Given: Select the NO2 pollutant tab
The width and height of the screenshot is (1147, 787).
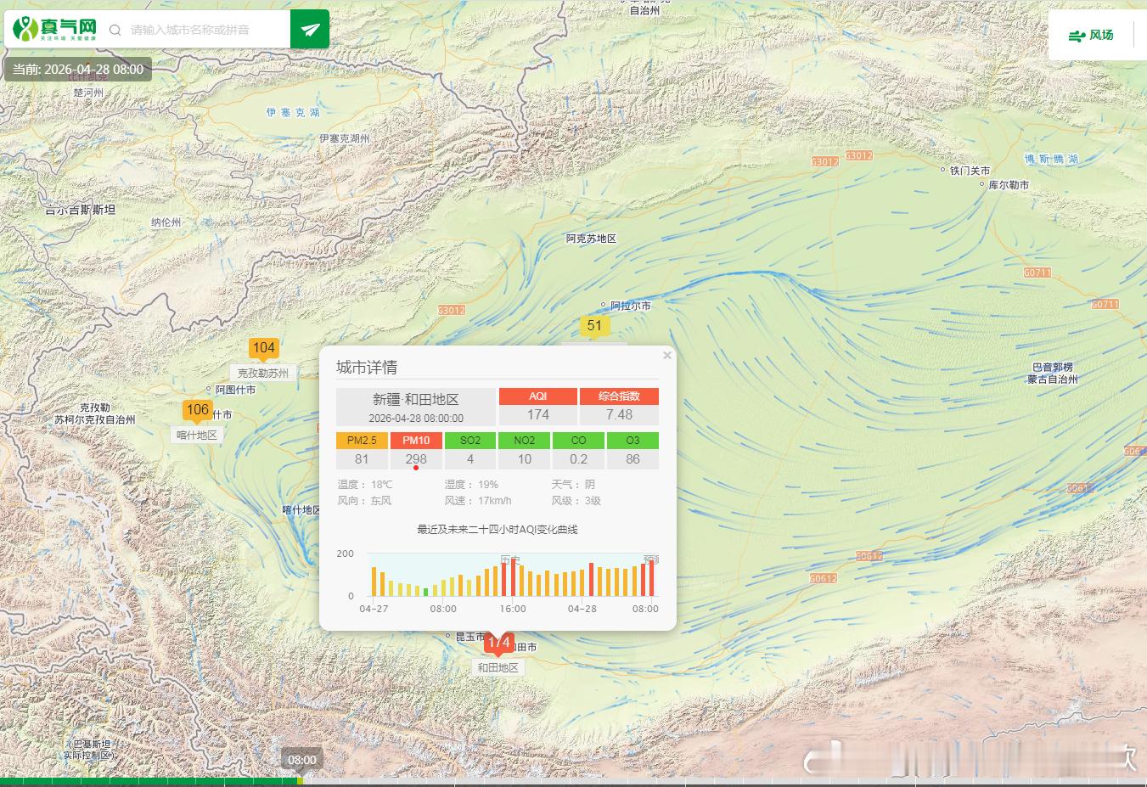Looking at the screenshot, I should tap(525, 441).
